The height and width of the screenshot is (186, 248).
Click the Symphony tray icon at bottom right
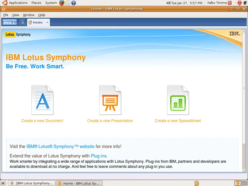tap(238, 183)
